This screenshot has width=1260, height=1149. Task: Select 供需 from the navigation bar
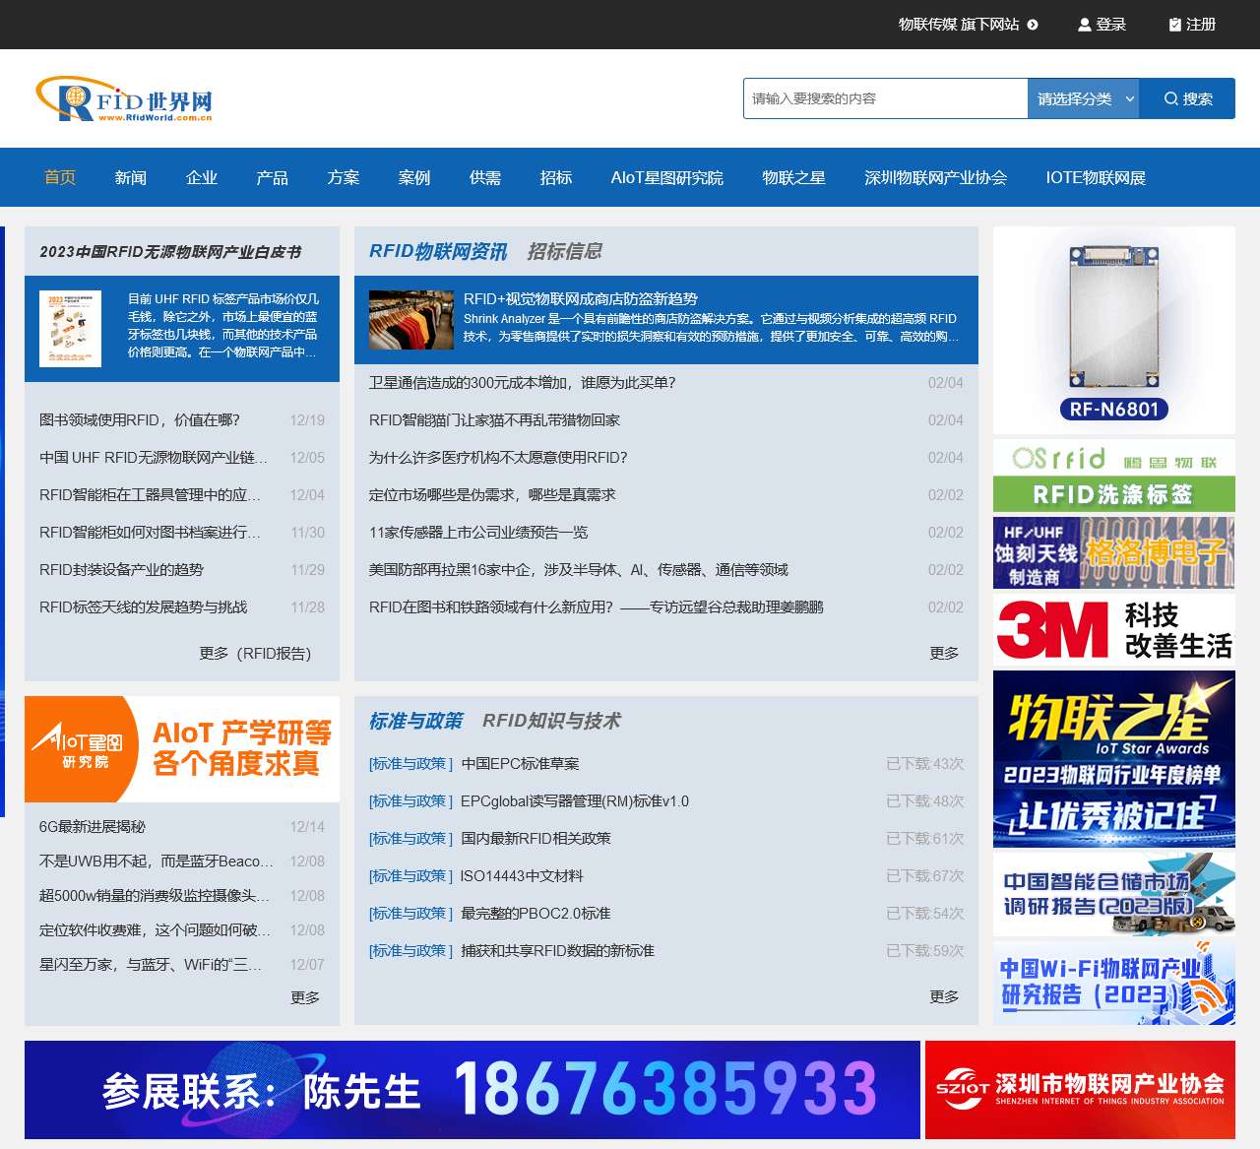coord(485,177)
